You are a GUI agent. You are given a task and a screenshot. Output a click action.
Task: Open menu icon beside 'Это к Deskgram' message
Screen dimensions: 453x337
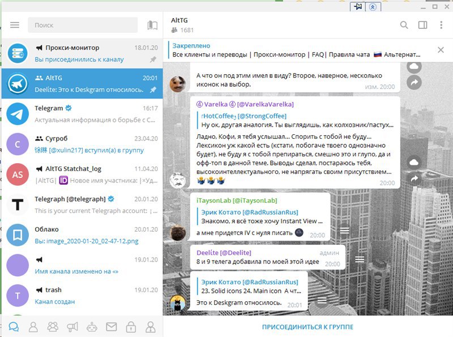pyautogui.click(x=322, y=301)
